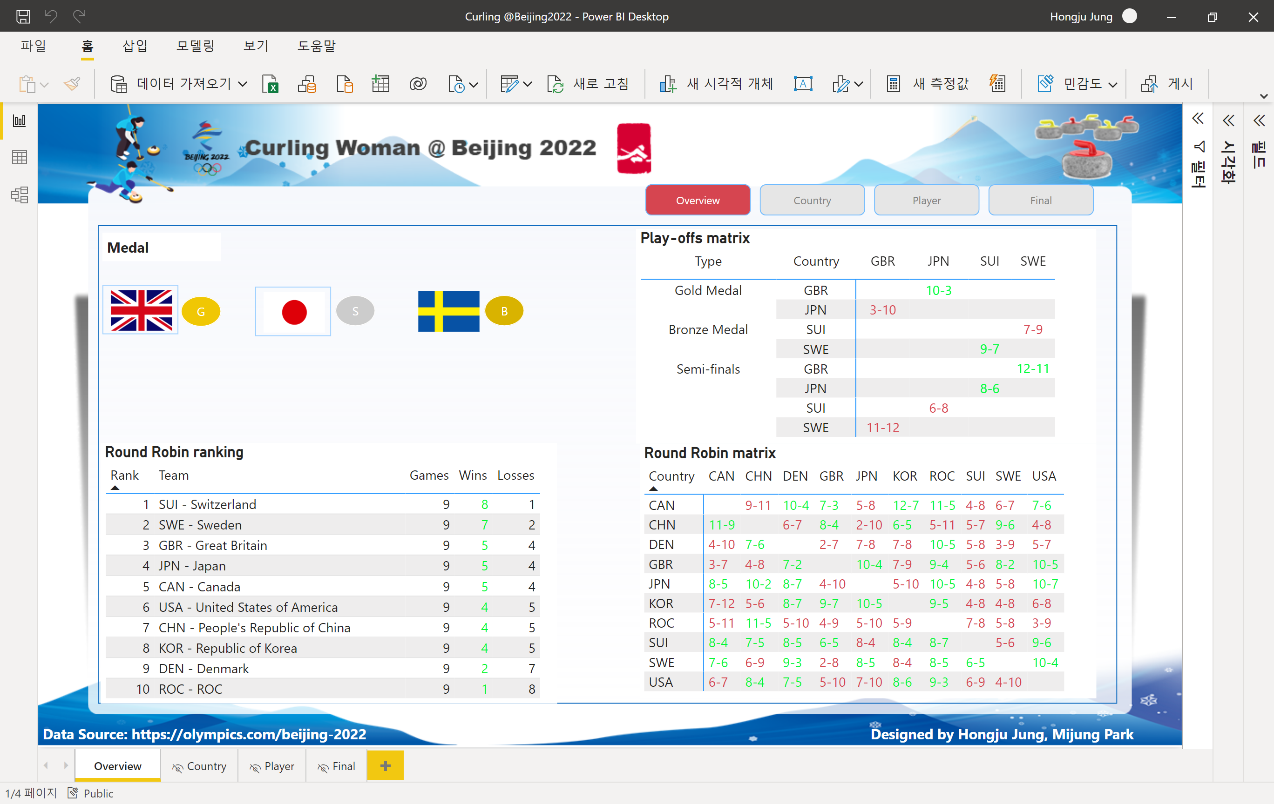Insert a text box with toolbar icon

803,84
